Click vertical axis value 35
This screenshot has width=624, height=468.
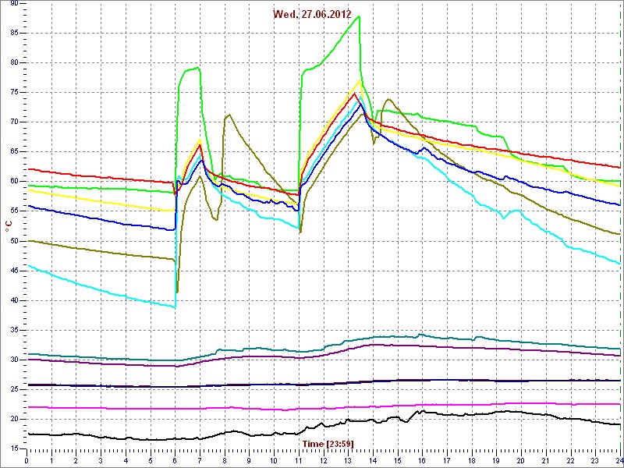14,330
